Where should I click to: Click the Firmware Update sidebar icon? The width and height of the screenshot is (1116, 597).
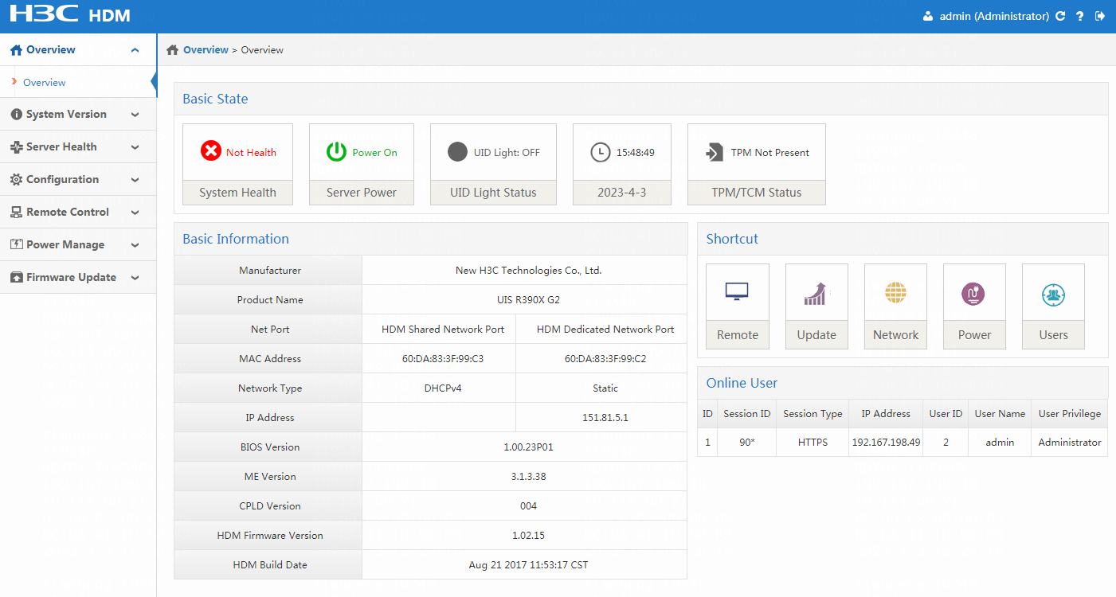(x=16, y=277)
